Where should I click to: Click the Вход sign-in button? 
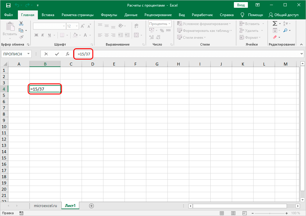[x=241, y=5]
